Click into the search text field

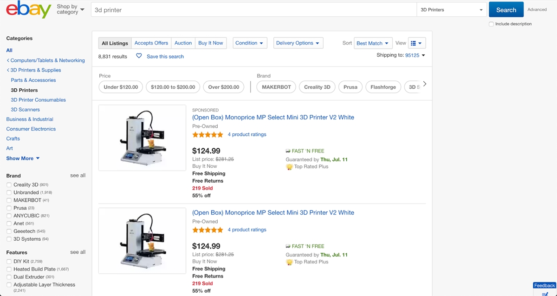coord(253,10)
